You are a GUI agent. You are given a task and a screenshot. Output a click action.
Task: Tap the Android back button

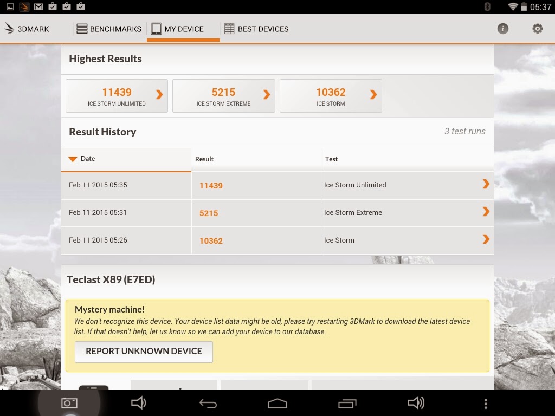pos(208,403)
